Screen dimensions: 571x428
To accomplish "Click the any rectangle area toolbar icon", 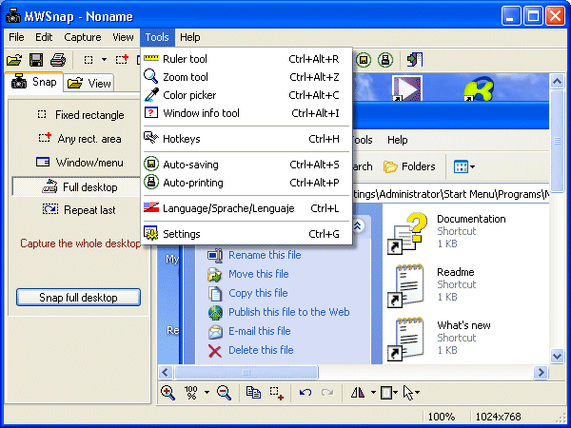I will (122, 59).
